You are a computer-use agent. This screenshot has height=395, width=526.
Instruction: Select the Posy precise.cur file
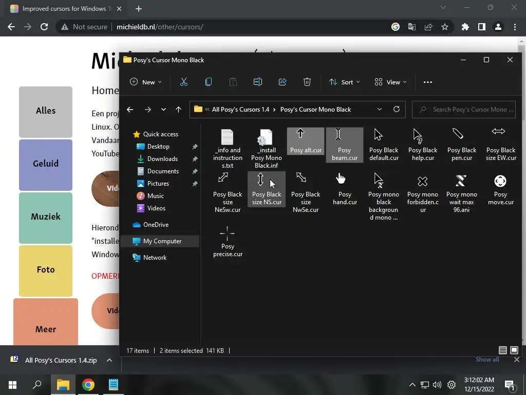tap(228, 241)
